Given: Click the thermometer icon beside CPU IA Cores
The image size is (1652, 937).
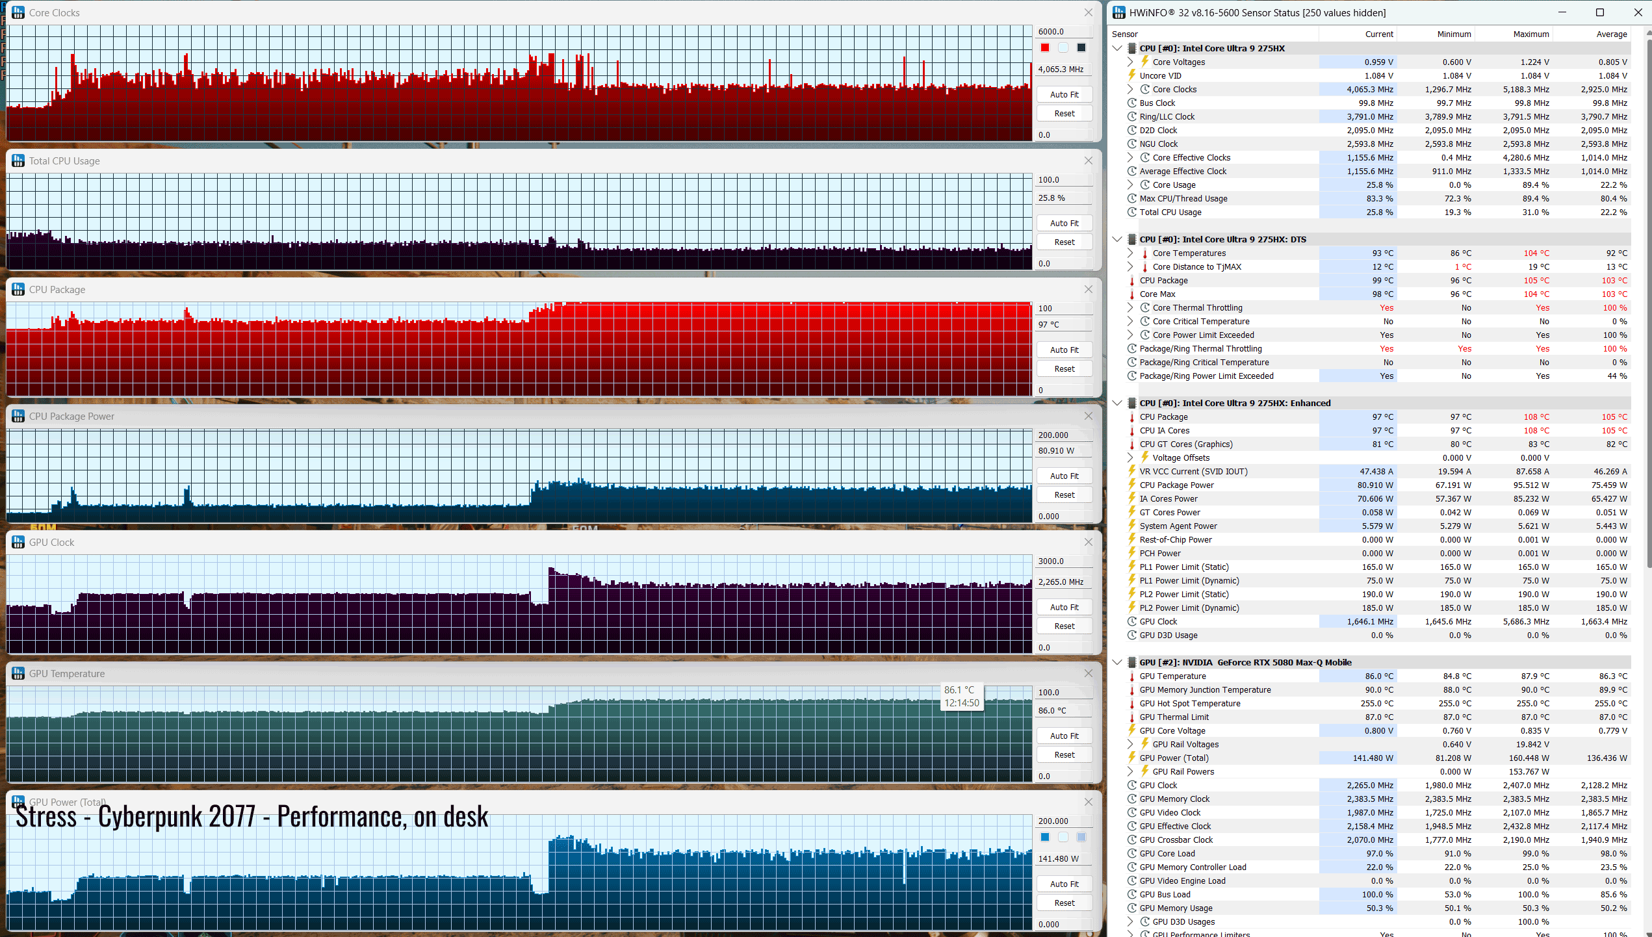Looking at the screenshot, I should (1131, 431).
